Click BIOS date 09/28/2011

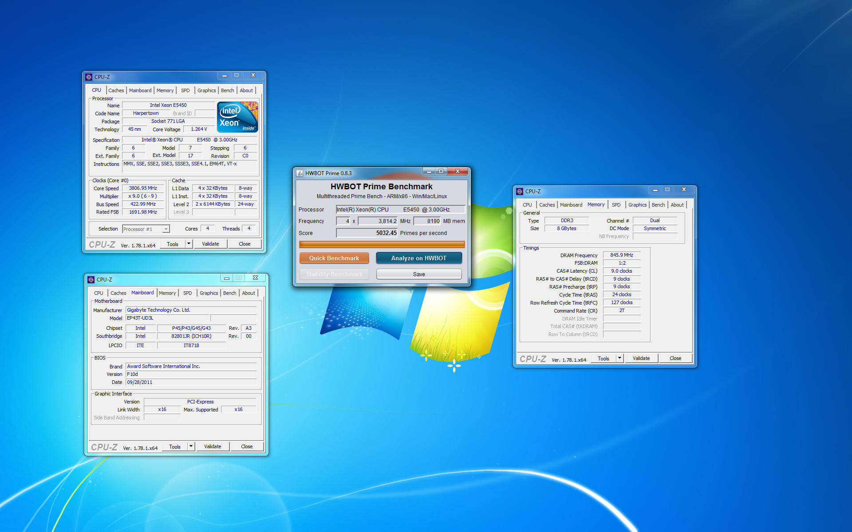[x=191, y=382]
